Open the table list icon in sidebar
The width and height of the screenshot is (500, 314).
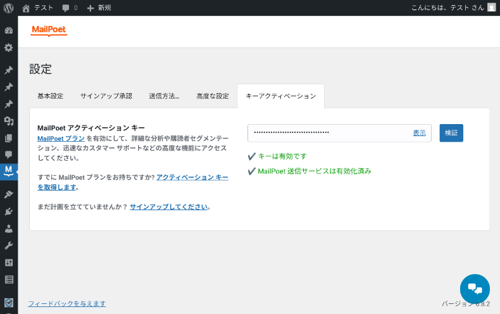pyautogui.click(x=9, y=280)
